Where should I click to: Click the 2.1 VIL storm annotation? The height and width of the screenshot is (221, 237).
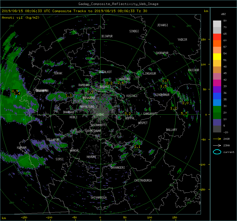tap(137, 146)
